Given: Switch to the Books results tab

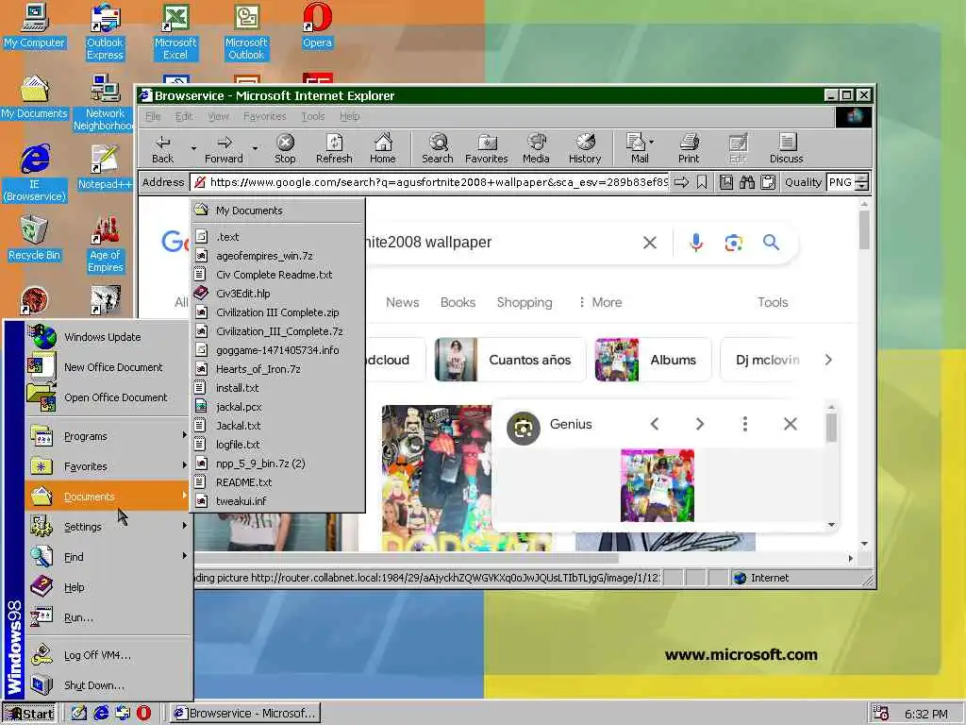Looking at the screenshot, I should [x=458, y=302].
